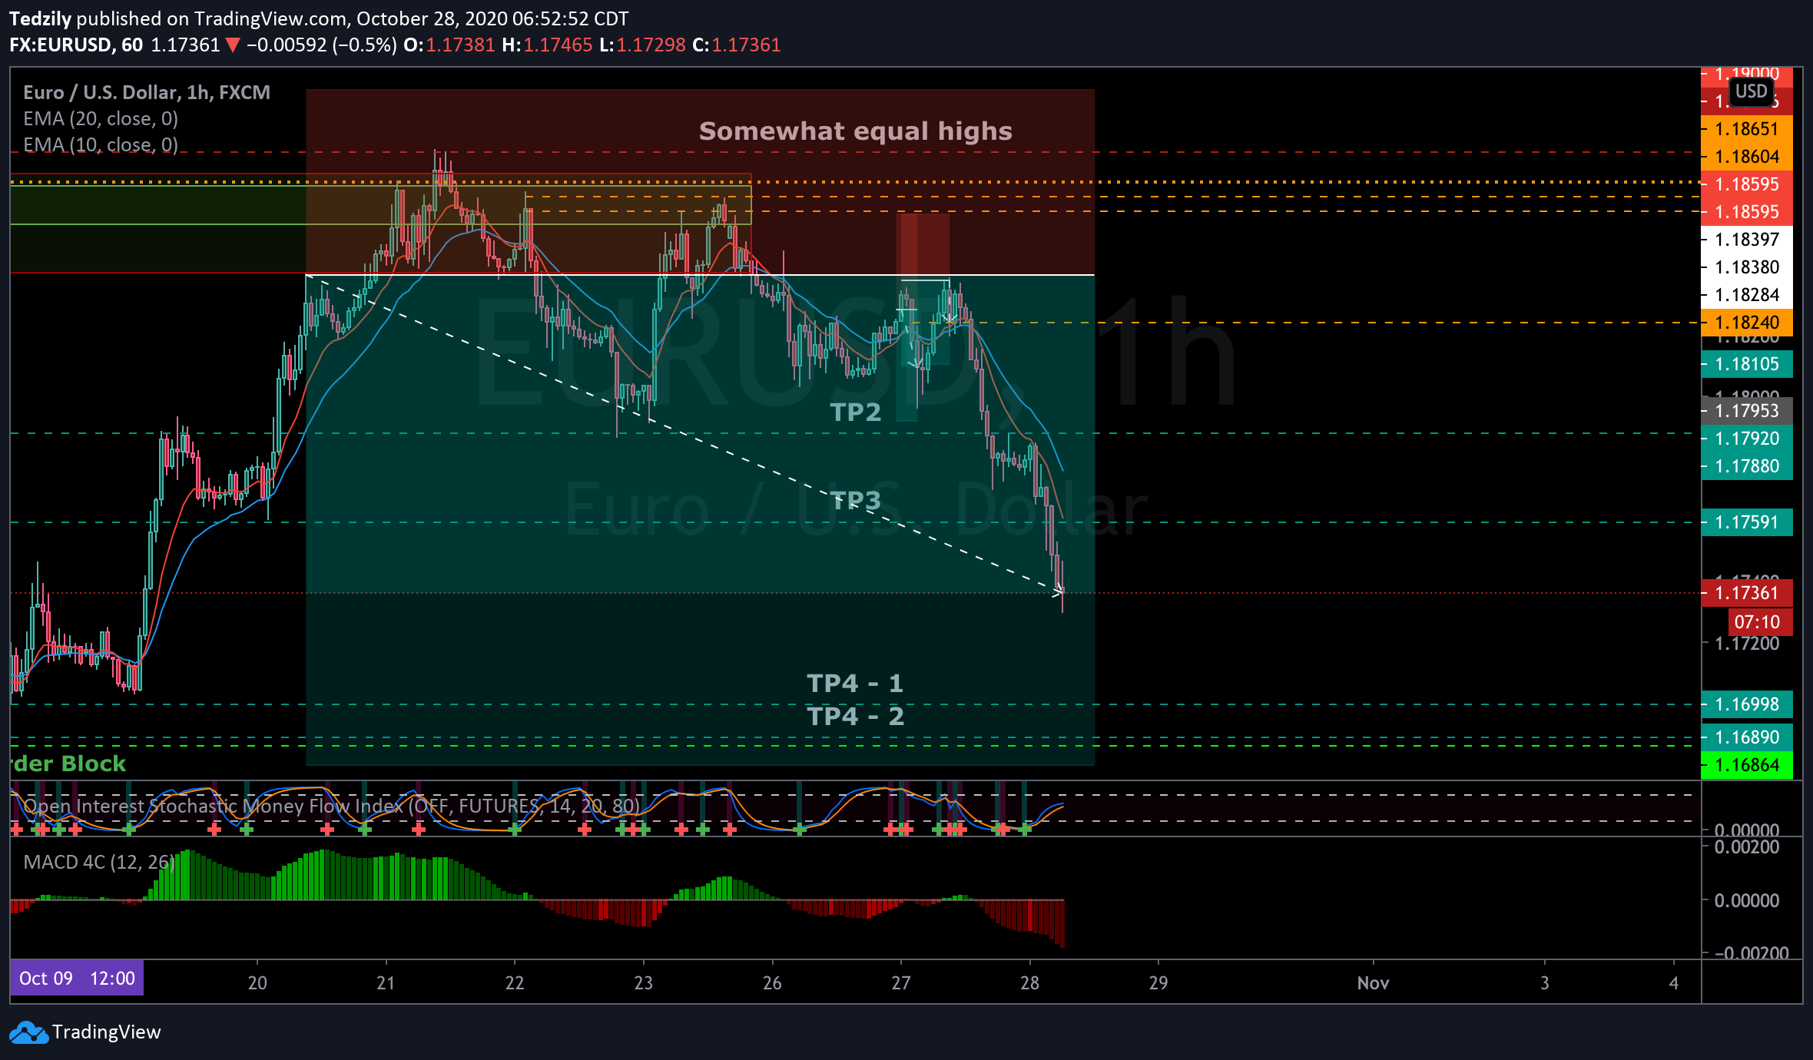
Task: Click the 1.16890 teal price label
Action: pyautogui.click(x=1747, y=737)
